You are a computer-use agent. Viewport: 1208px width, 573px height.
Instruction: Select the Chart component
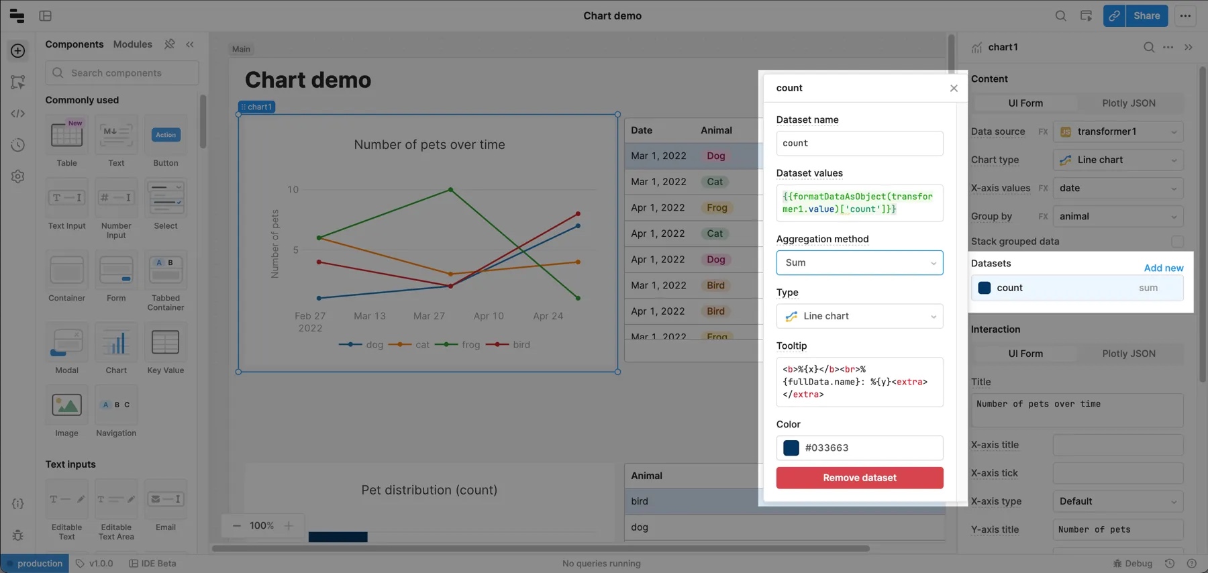click(x=116, y=349)
